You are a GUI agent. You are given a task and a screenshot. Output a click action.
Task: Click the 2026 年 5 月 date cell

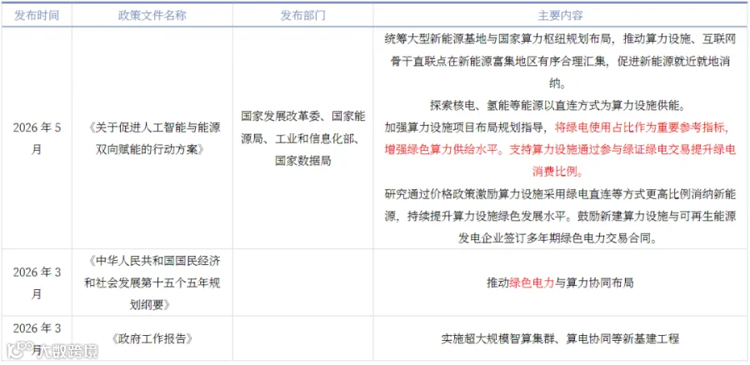(x=37, y=138)
